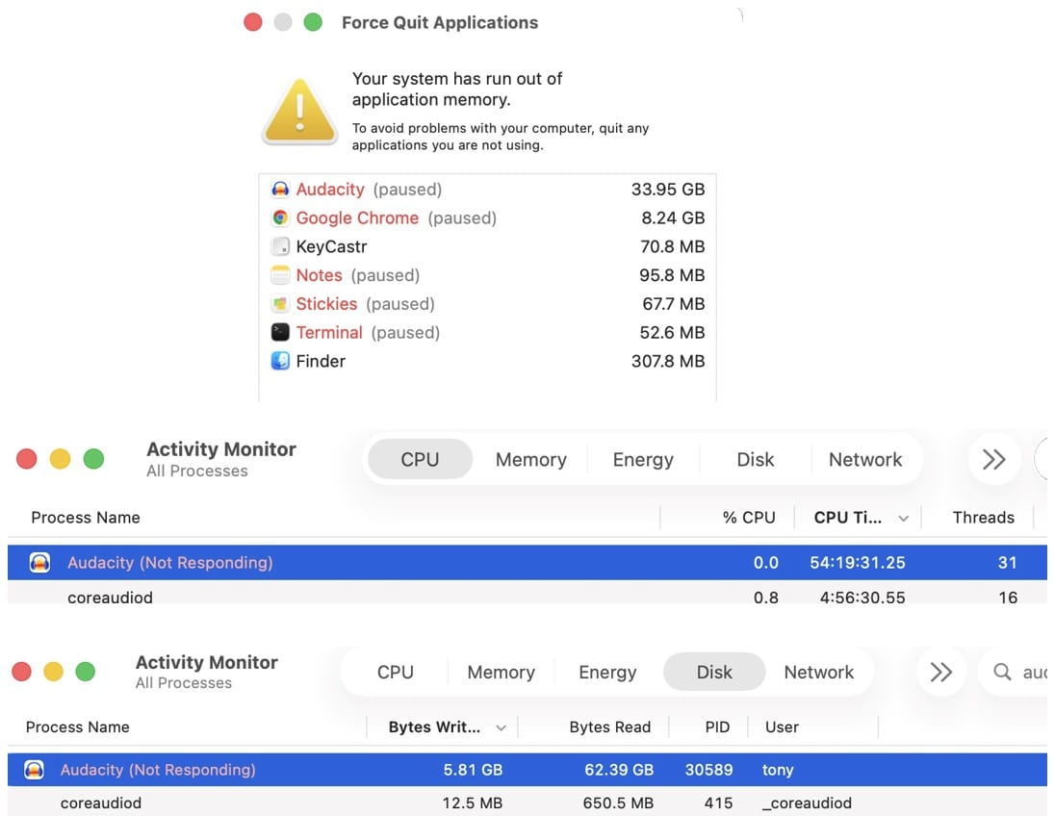This screenshot has height=816, width=1055.
Task: Select the Audacity icon in Force Quit list
Action: click(280, 190)
